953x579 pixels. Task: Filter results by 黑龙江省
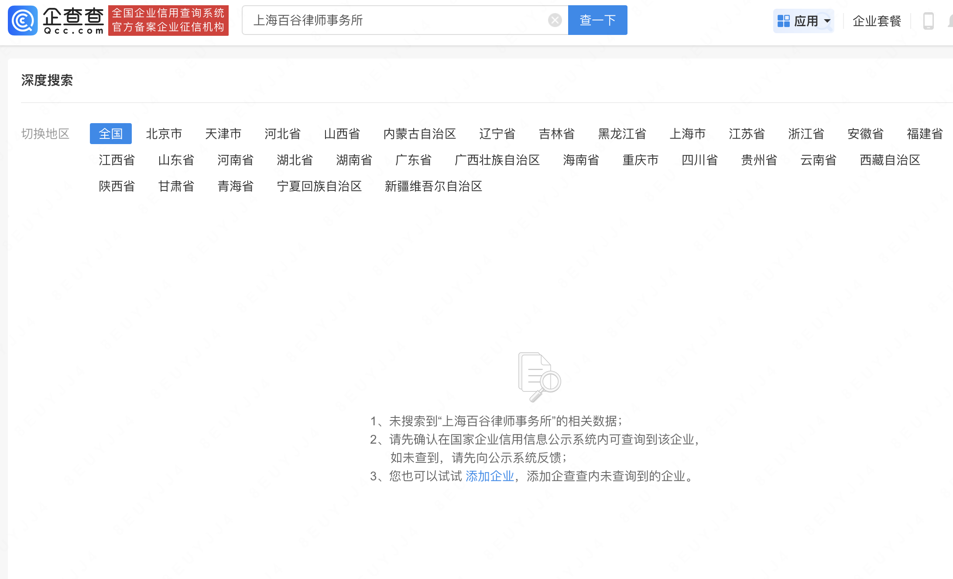point(622,134)
